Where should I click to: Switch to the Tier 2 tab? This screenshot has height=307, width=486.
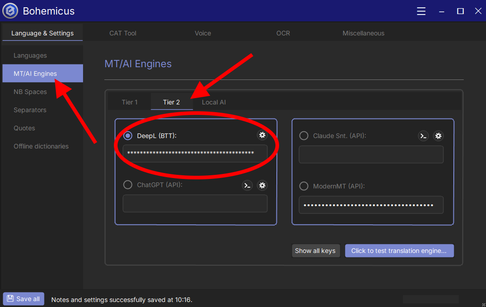coord(172,102)
